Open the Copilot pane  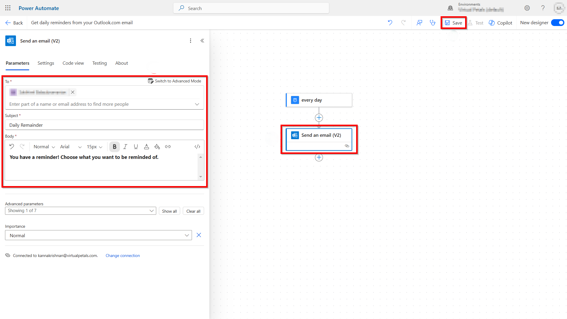[x=501, y=23]
